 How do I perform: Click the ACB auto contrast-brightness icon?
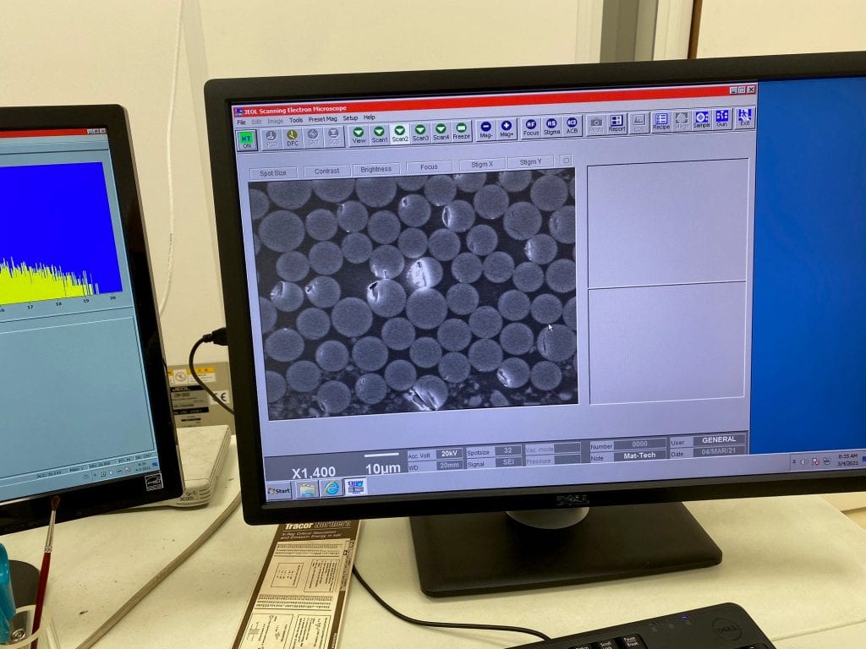pyautogui.click(x=572, y=125)
